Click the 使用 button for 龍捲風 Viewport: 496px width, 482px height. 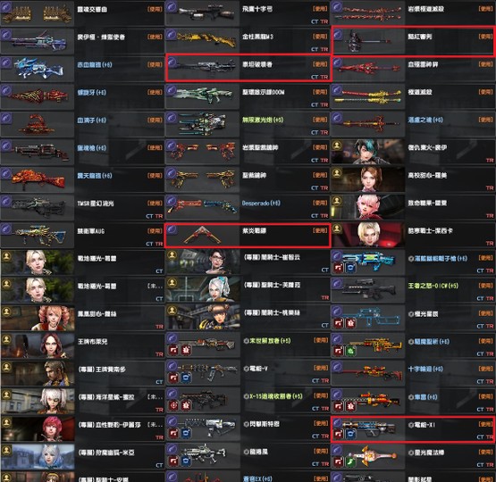pos(320,452)
